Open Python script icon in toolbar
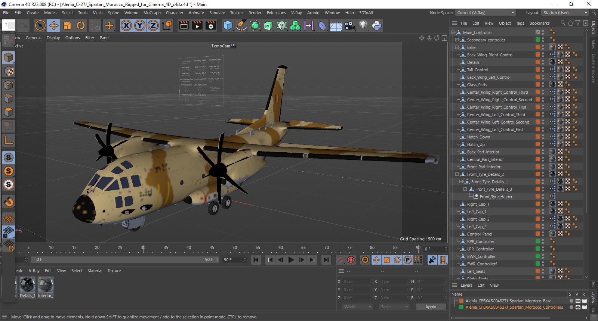The width and height of the screenshot is (598, 321). [x=376, y=25]
